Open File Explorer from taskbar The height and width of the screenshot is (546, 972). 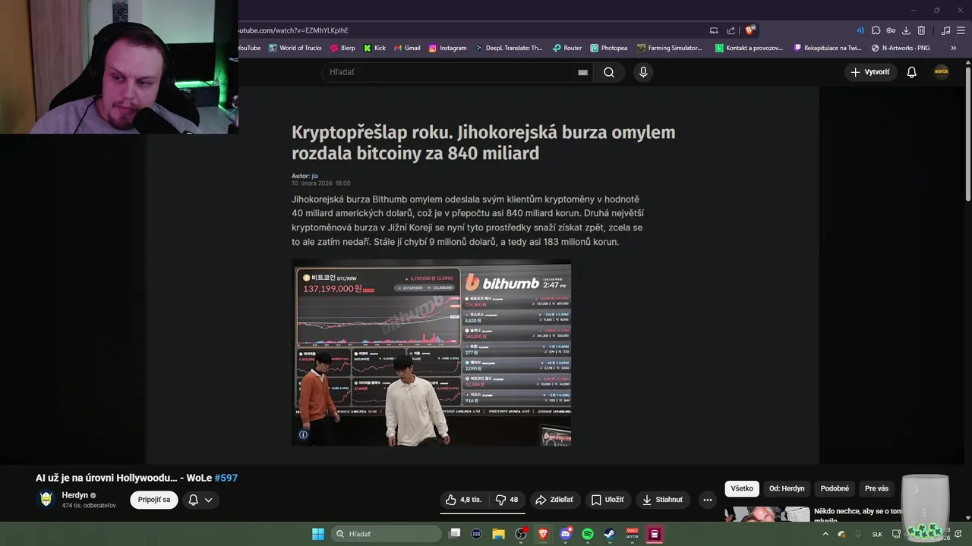[x=498, y=534]
